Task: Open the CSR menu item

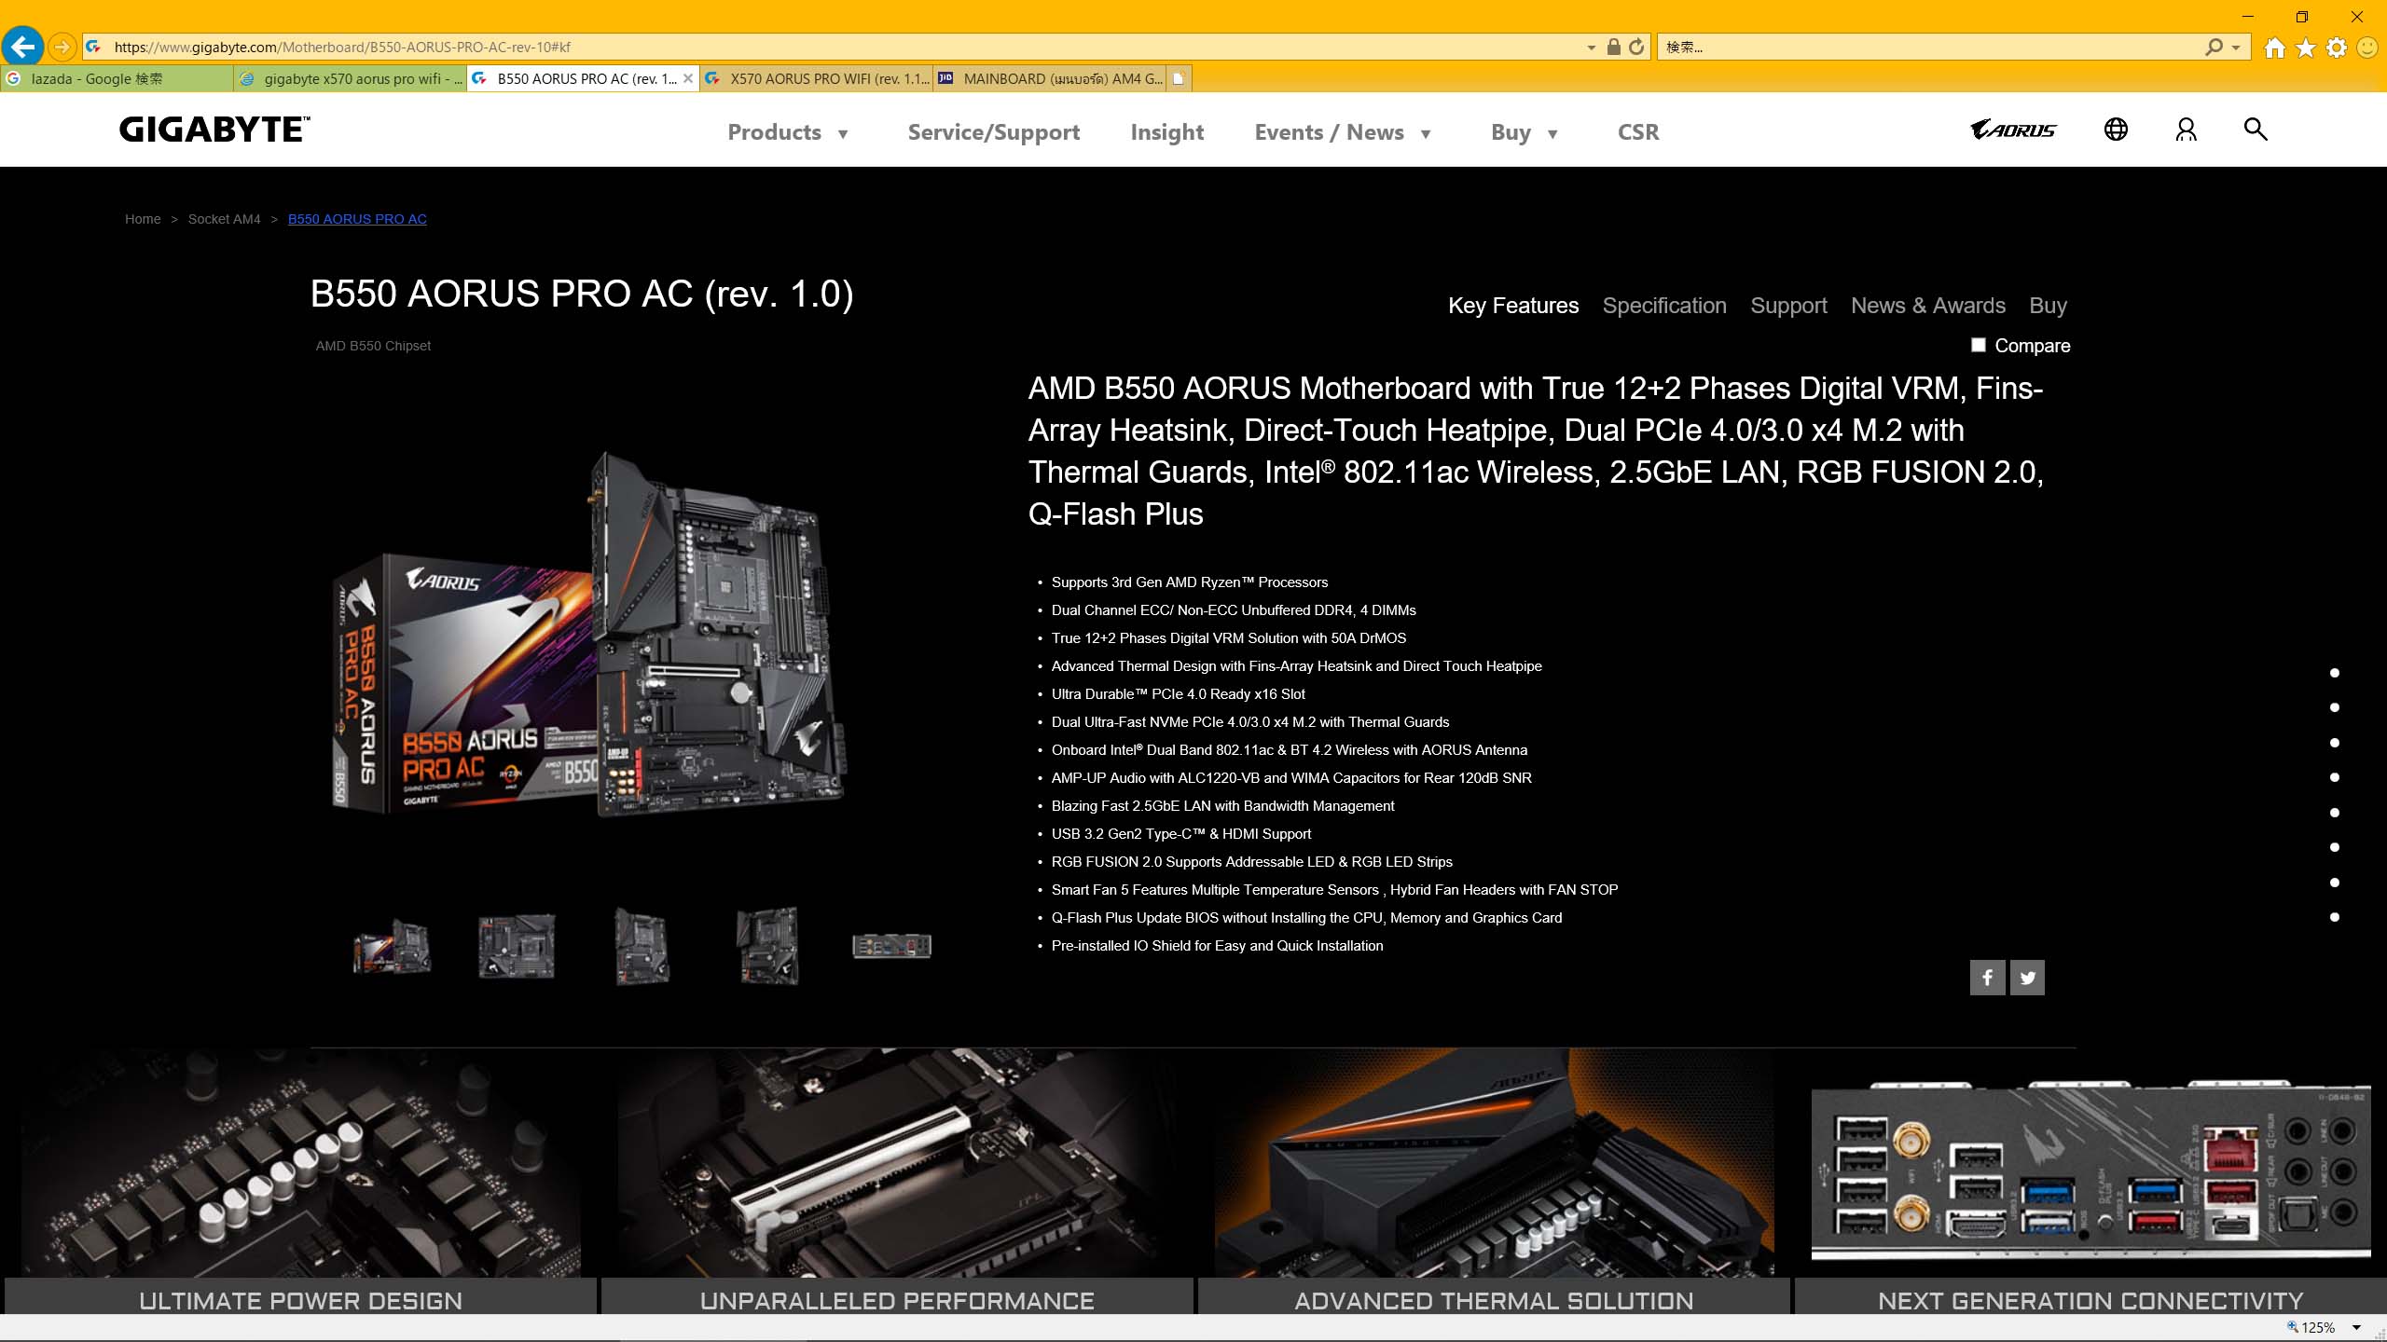Action: point(1638,132)
